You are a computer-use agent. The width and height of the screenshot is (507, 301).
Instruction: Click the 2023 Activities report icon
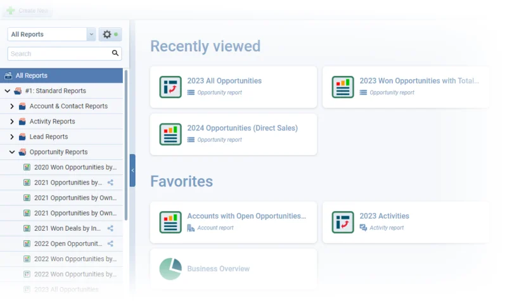(343, 222)
